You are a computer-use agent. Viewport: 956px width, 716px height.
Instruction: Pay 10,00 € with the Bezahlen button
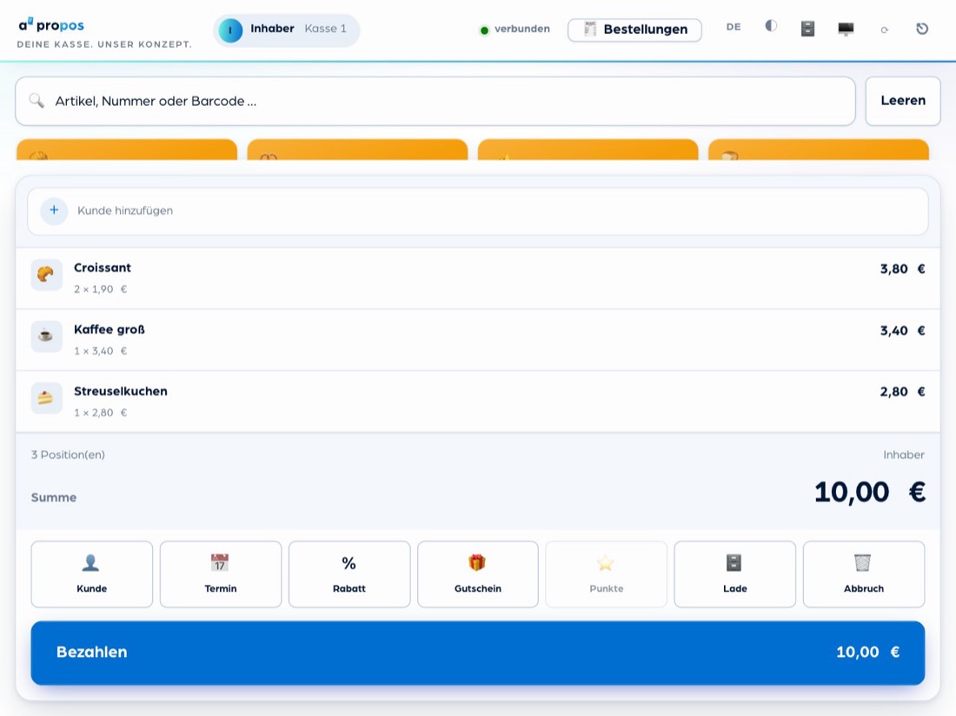478,653
